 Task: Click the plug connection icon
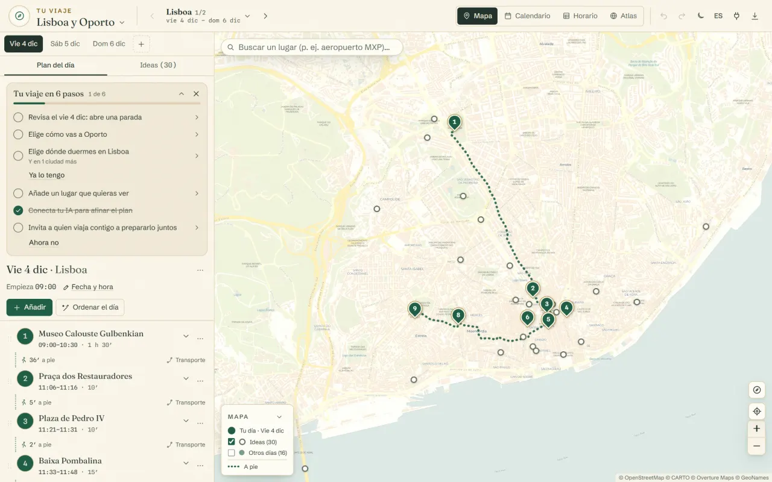(736, 16)
